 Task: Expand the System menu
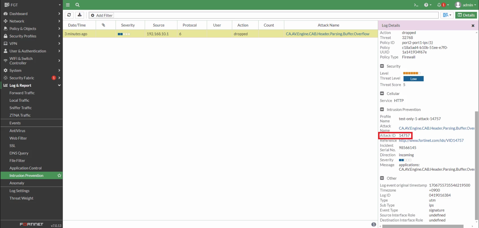pos(31,70)
